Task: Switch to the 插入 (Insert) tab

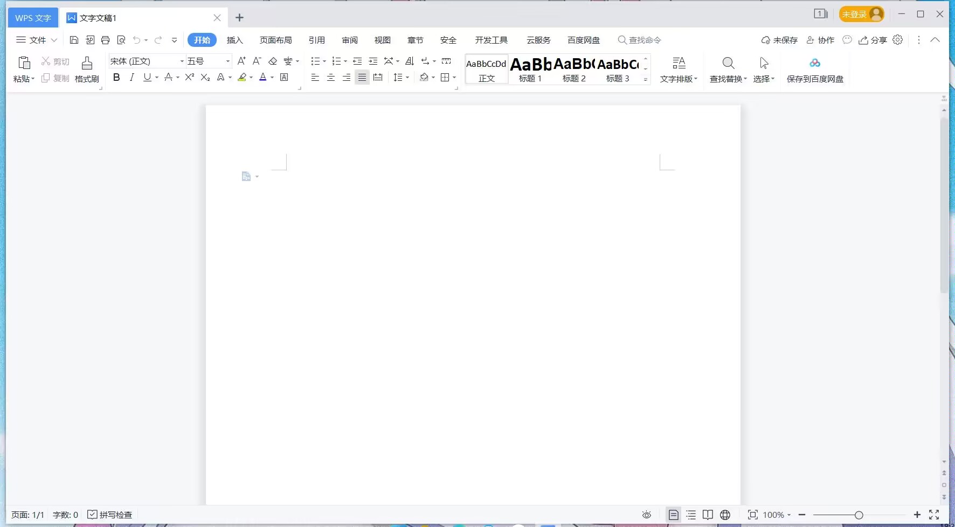Action: point(235,40)
